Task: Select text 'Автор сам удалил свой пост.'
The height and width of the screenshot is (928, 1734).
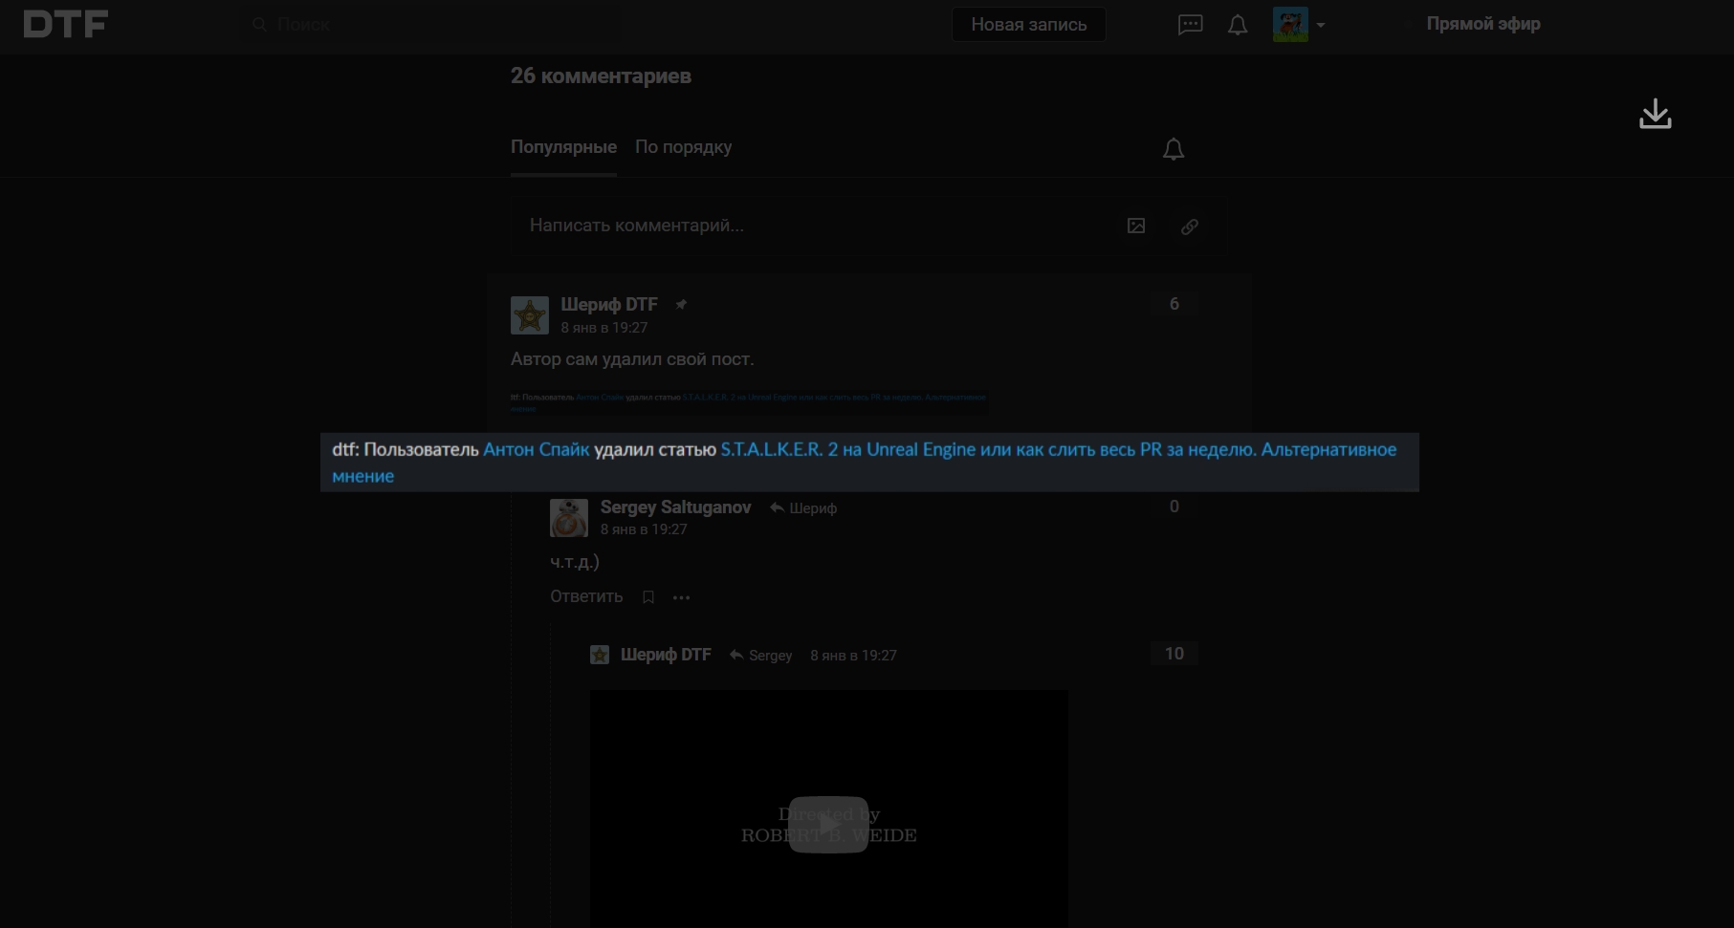Action: click(x=632, y=359)
